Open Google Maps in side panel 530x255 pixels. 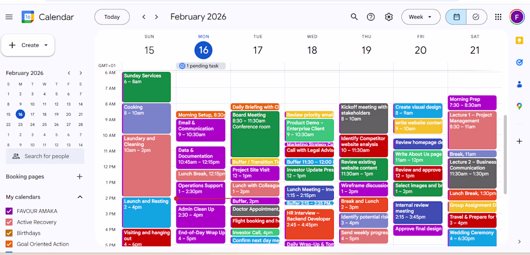click(519, 107)
